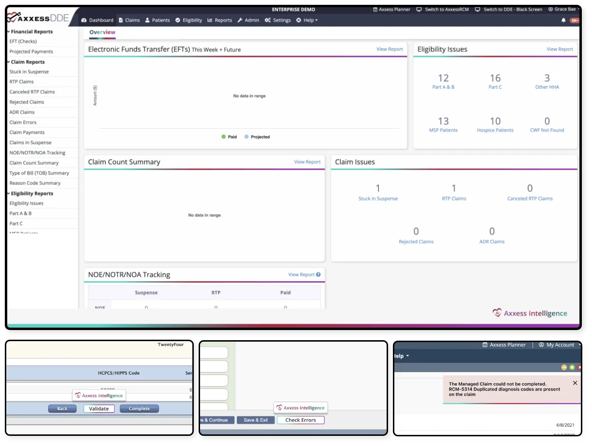View Report for Eligibility Issues
This screenshot has width=592, height=446.
coord(560,49)
